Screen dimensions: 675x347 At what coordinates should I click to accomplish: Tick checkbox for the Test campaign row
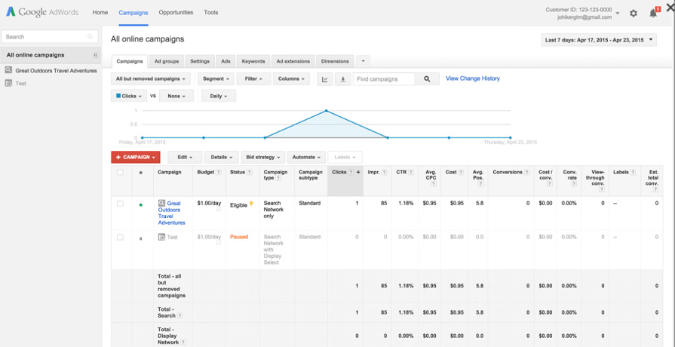[120, 237]
